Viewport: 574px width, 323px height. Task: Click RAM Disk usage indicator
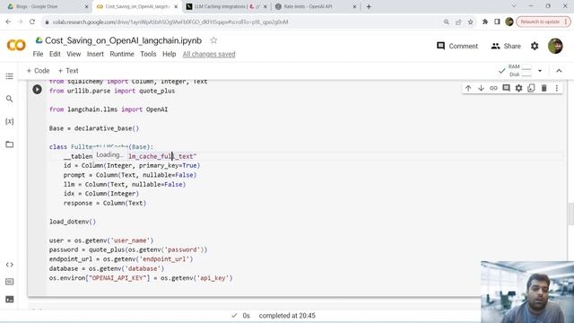pyautogui.click(x=520, y=71)
